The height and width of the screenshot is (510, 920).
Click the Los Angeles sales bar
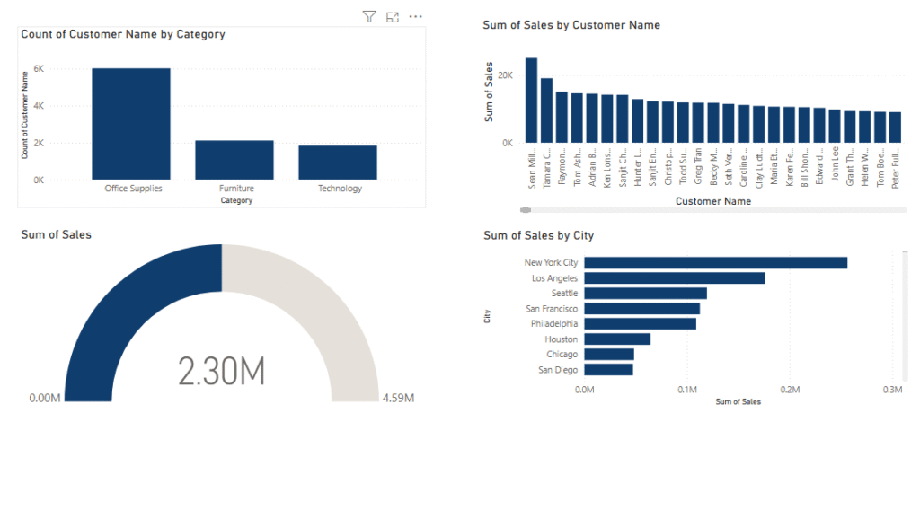tap(674, 278)
